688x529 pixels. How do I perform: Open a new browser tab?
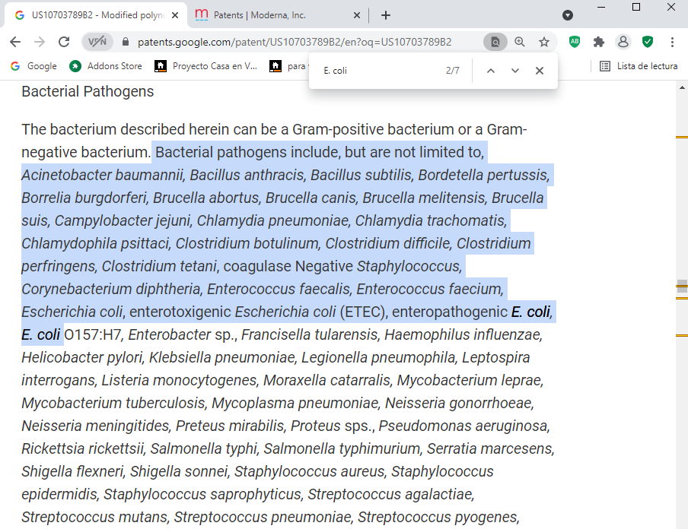point(386,15)
